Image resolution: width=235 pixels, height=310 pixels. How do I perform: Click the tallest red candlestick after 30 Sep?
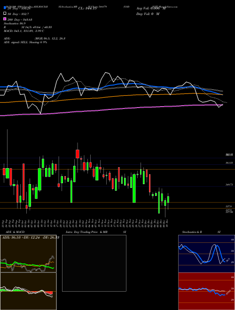[23, 182]
